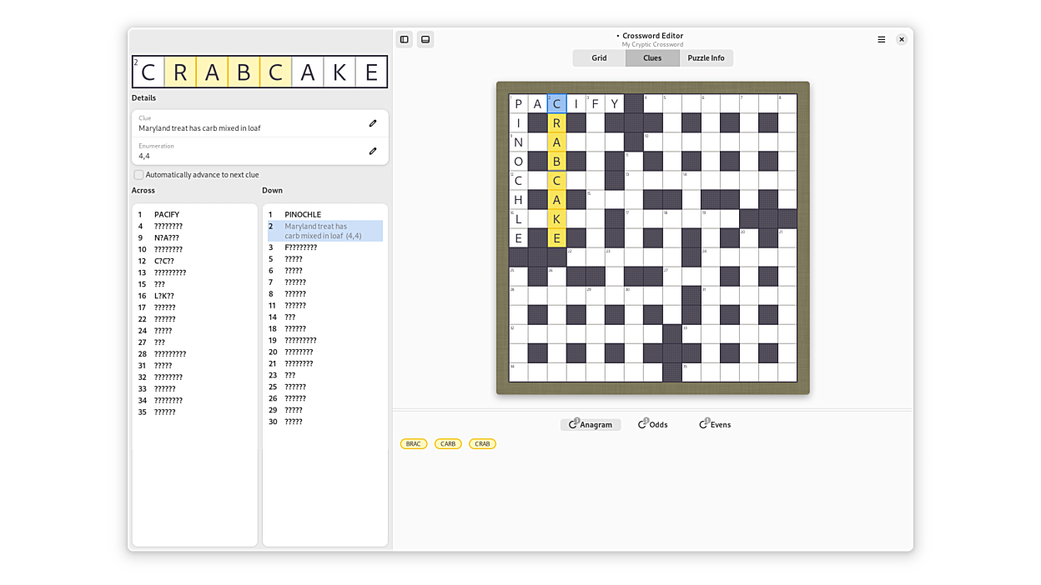Click the CRAB anagram suggestion
Image resolution: width=1041 pixels, height=585 pixels.
[x=482, y=444]
